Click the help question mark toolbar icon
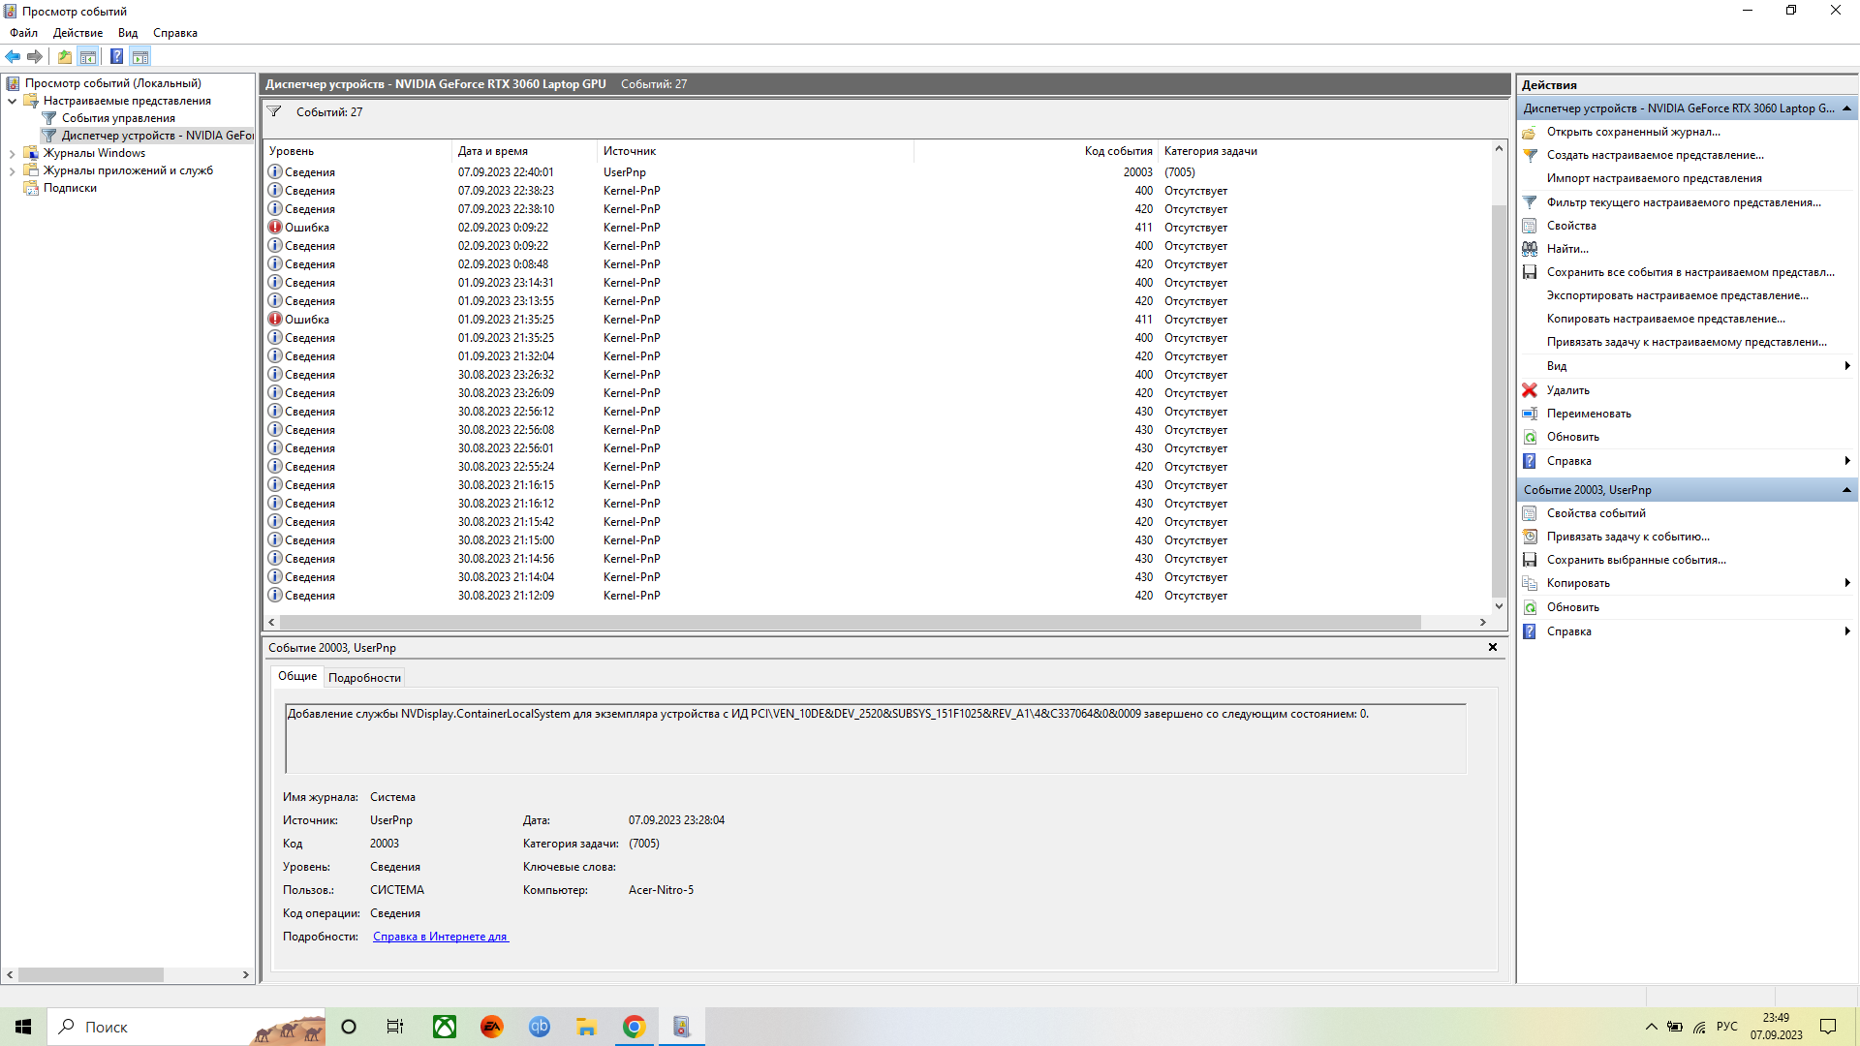Image resolution: width=1860 pixels, height=1046 pixels. tap(116, 56)
